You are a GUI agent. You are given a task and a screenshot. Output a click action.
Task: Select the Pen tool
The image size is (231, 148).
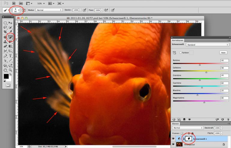(5, 56)
